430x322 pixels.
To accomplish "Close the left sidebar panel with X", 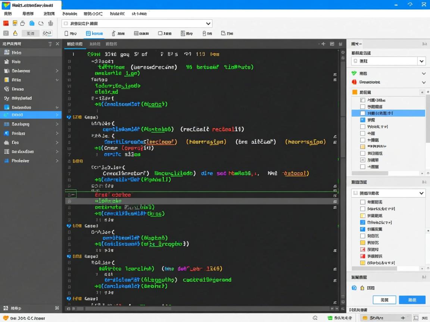I will [x=57, y=44].
